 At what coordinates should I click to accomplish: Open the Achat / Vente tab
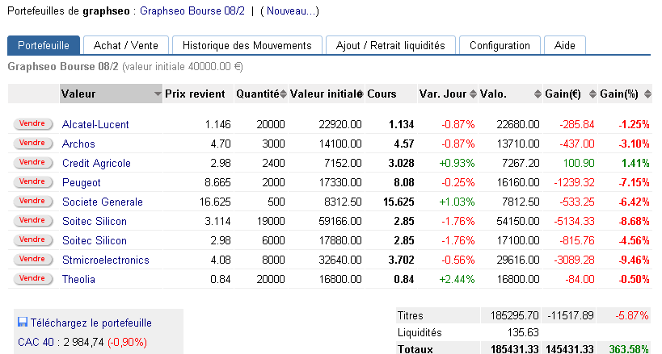[x=125, y=46]
